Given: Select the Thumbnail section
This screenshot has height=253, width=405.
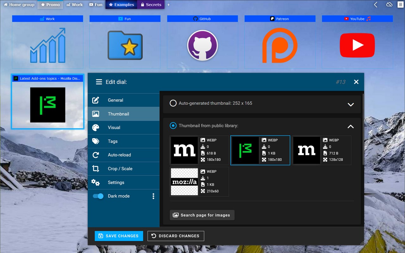Looking at the screenshot, I should (x=124, y=114).
